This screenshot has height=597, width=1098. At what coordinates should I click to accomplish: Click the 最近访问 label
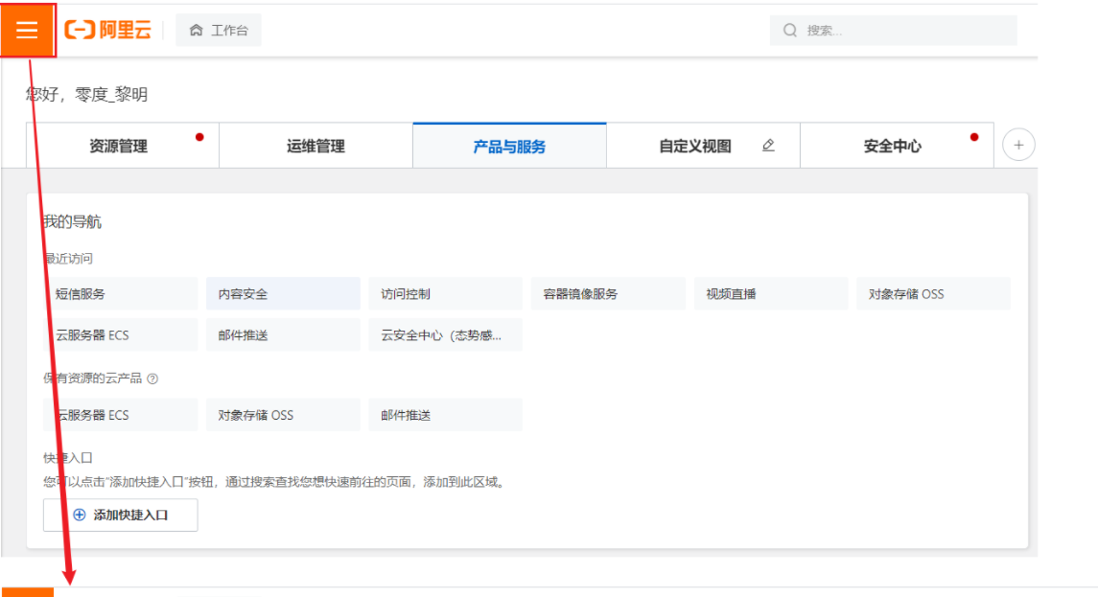pyautogui.click(x=68, y=259)
